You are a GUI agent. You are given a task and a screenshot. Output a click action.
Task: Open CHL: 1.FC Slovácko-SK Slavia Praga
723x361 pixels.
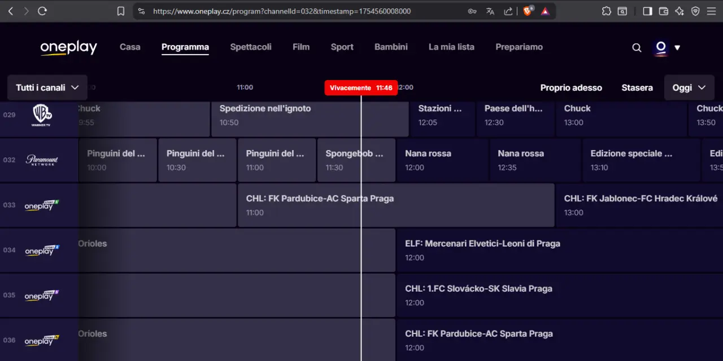pos(560,296)
